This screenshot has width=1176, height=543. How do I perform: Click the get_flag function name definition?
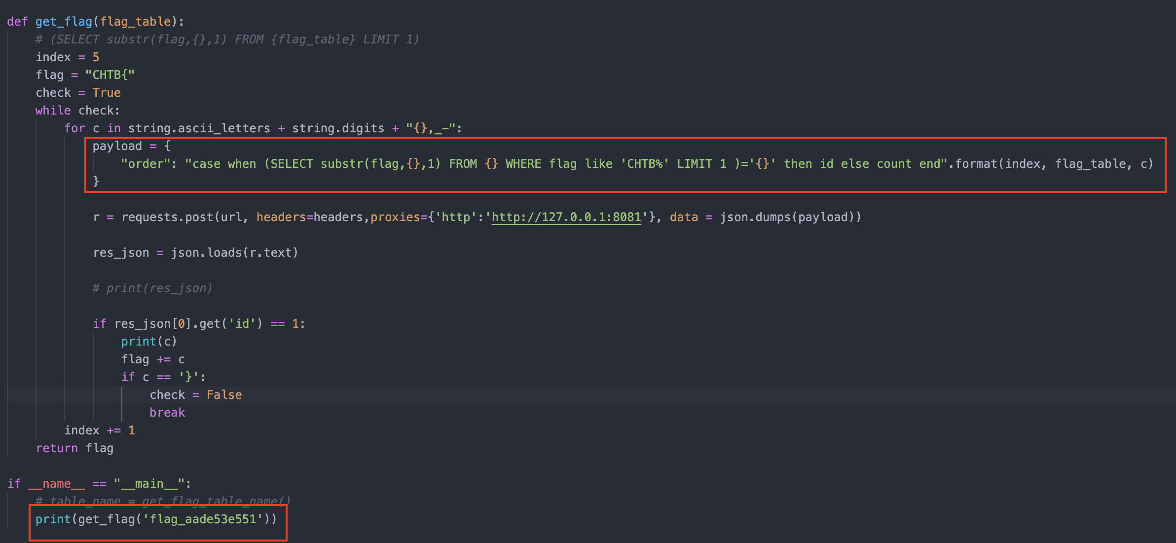[x=64, y=22]
